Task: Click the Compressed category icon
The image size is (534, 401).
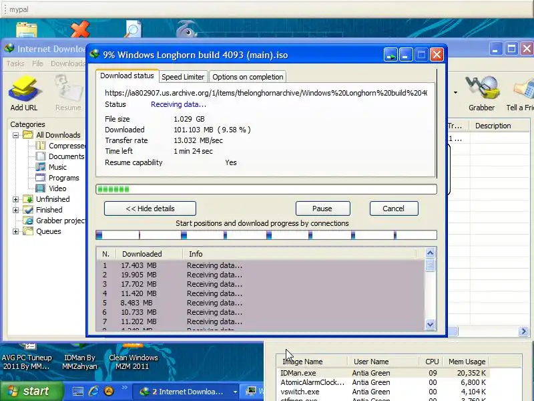Action: [x=41, y=146]
